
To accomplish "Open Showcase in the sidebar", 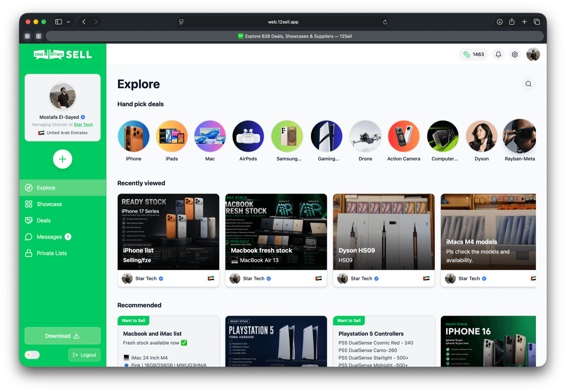I will click(63, 204).
